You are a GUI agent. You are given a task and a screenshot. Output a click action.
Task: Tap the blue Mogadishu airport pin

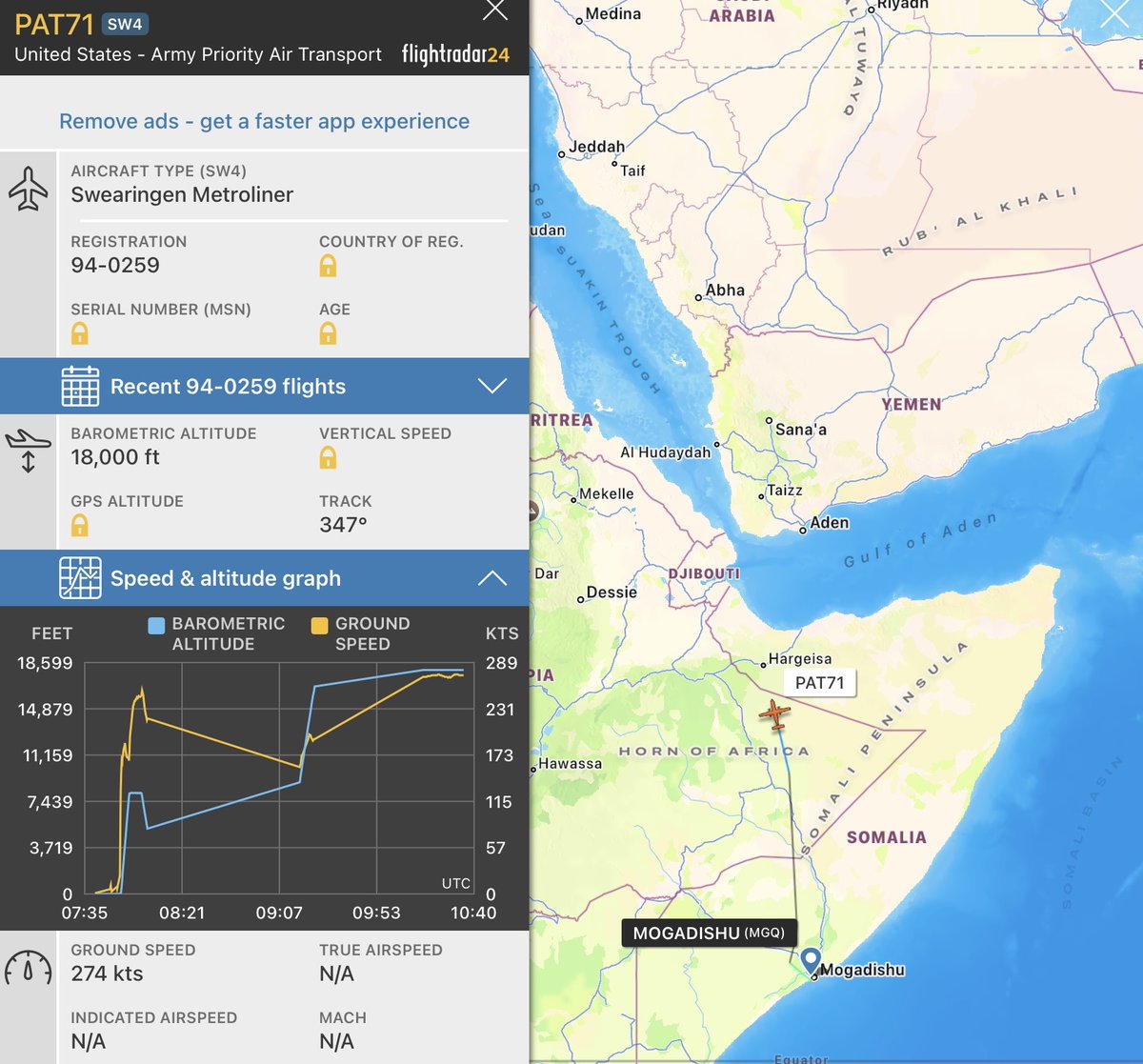point(811,960)
